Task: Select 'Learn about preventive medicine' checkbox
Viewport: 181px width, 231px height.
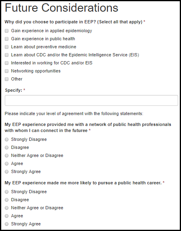Action: (x=6, y=47)
